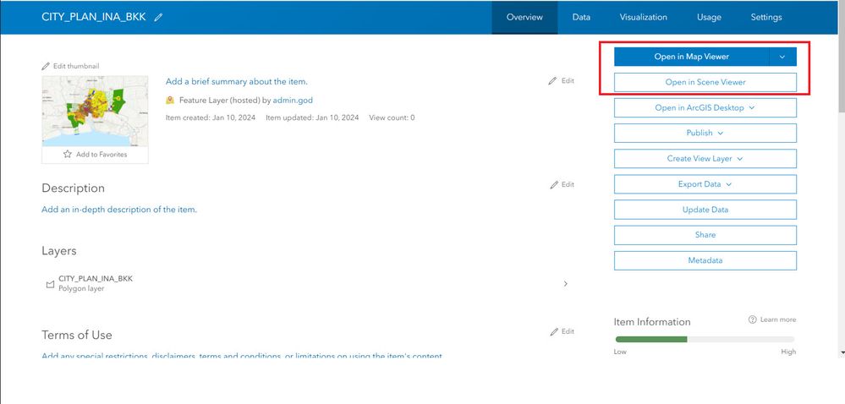Viewport: 845px width, 404px height.
Task: Click the Update Data button
Action: [705, 210]
